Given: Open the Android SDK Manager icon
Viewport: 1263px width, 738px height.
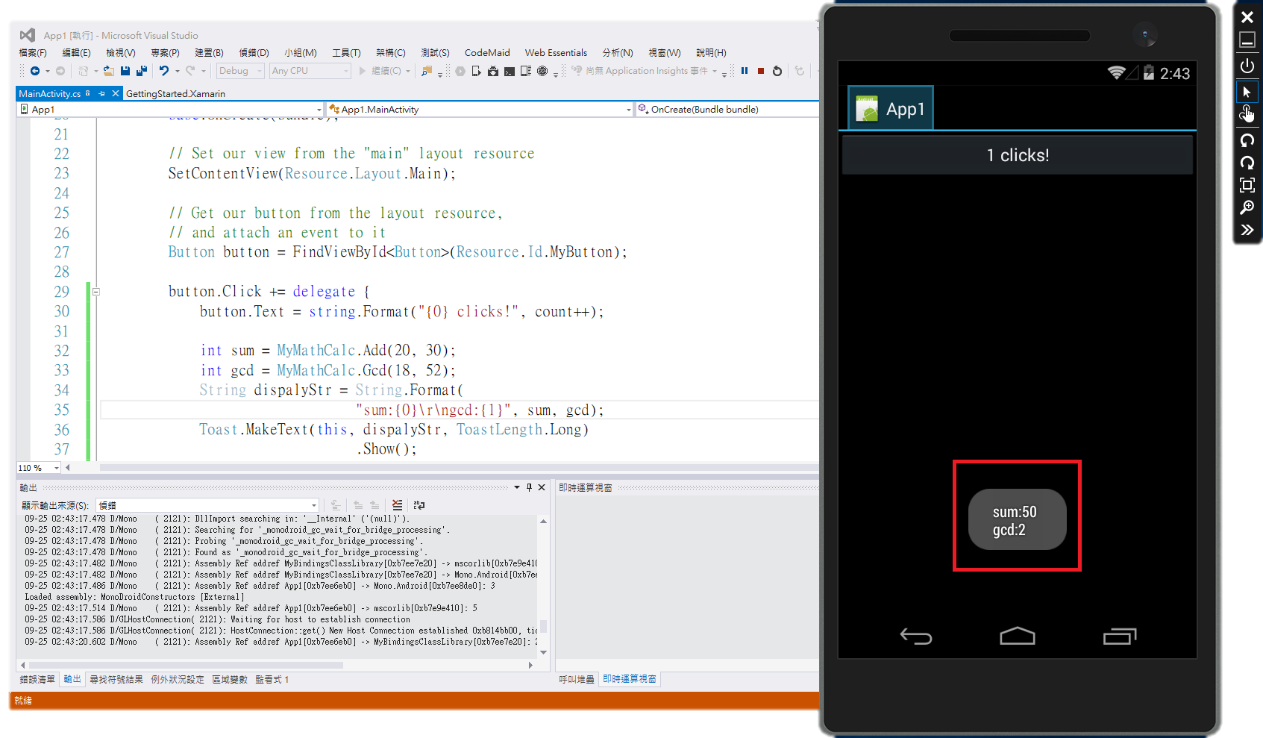Looking at the screenshot, I should coord(493,71).
